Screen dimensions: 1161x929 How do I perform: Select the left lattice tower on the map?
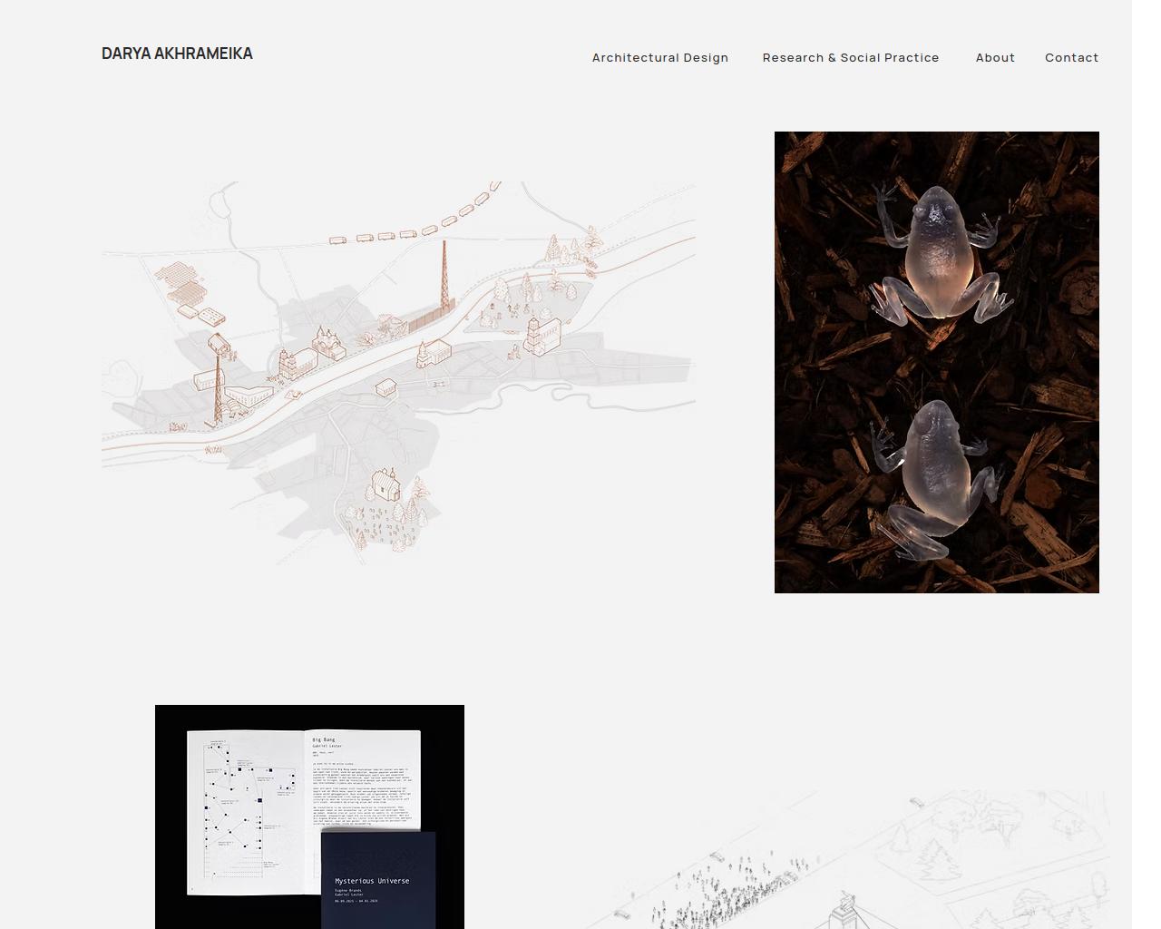[x=217, y=386]
